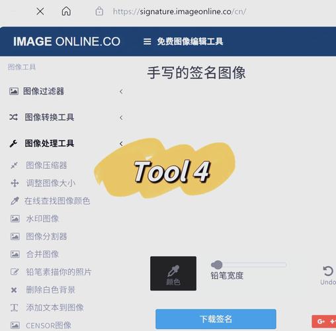Open the 合并图像 link
Image resolution: width=336 pixels, height=331 pixels.
[42, 254]
